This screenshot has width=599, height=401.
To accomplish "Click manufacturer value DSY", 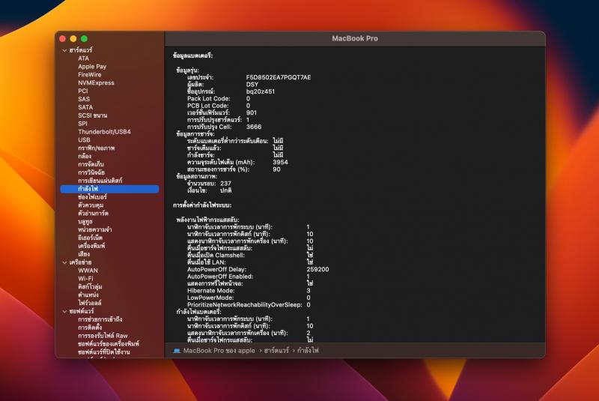I will coord(252,85).
